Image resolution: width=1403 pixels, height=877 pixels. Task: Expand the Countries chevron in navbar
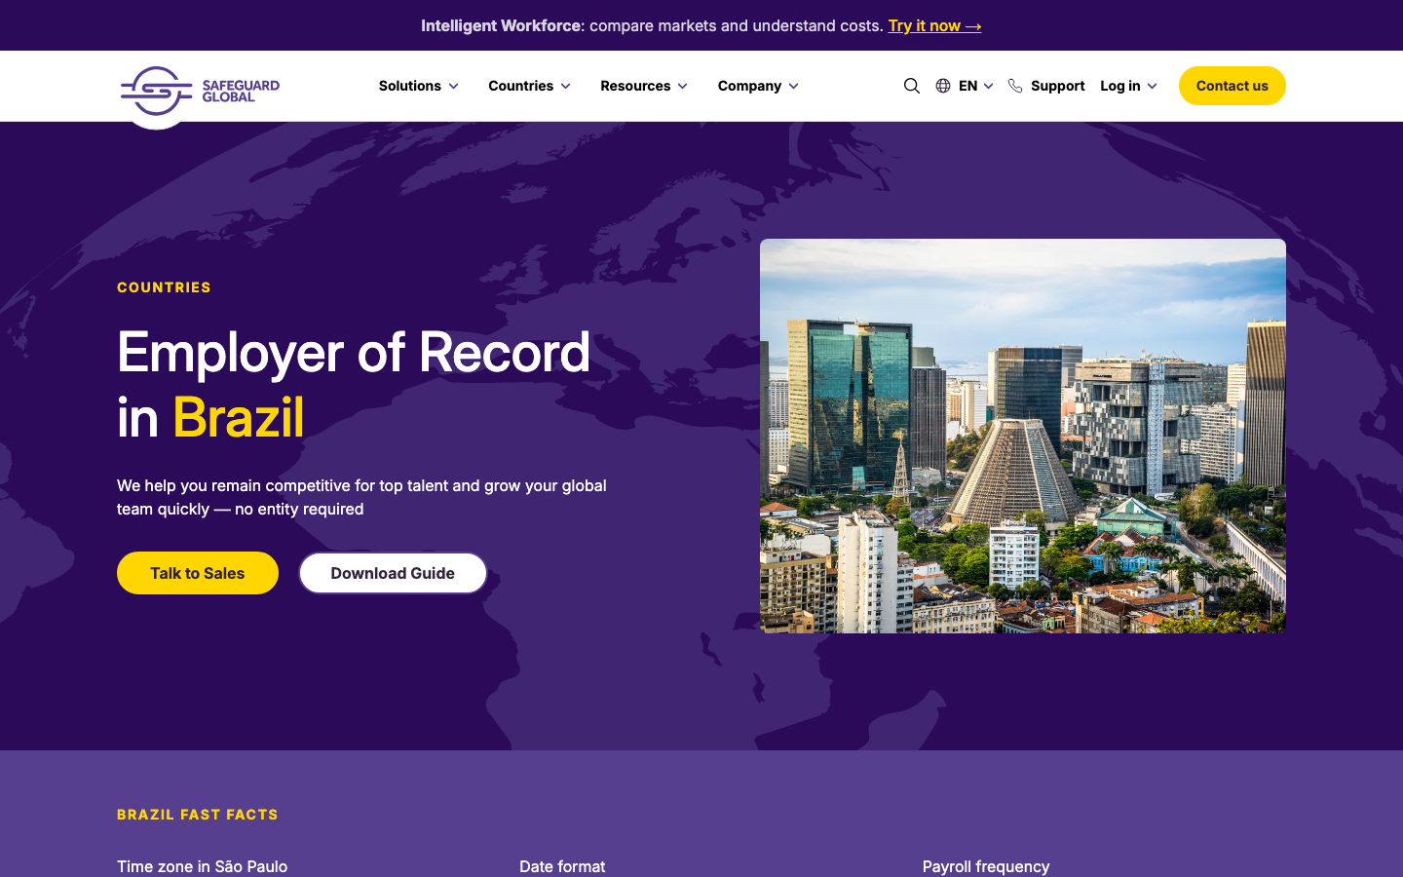click(x=566, y=87)
